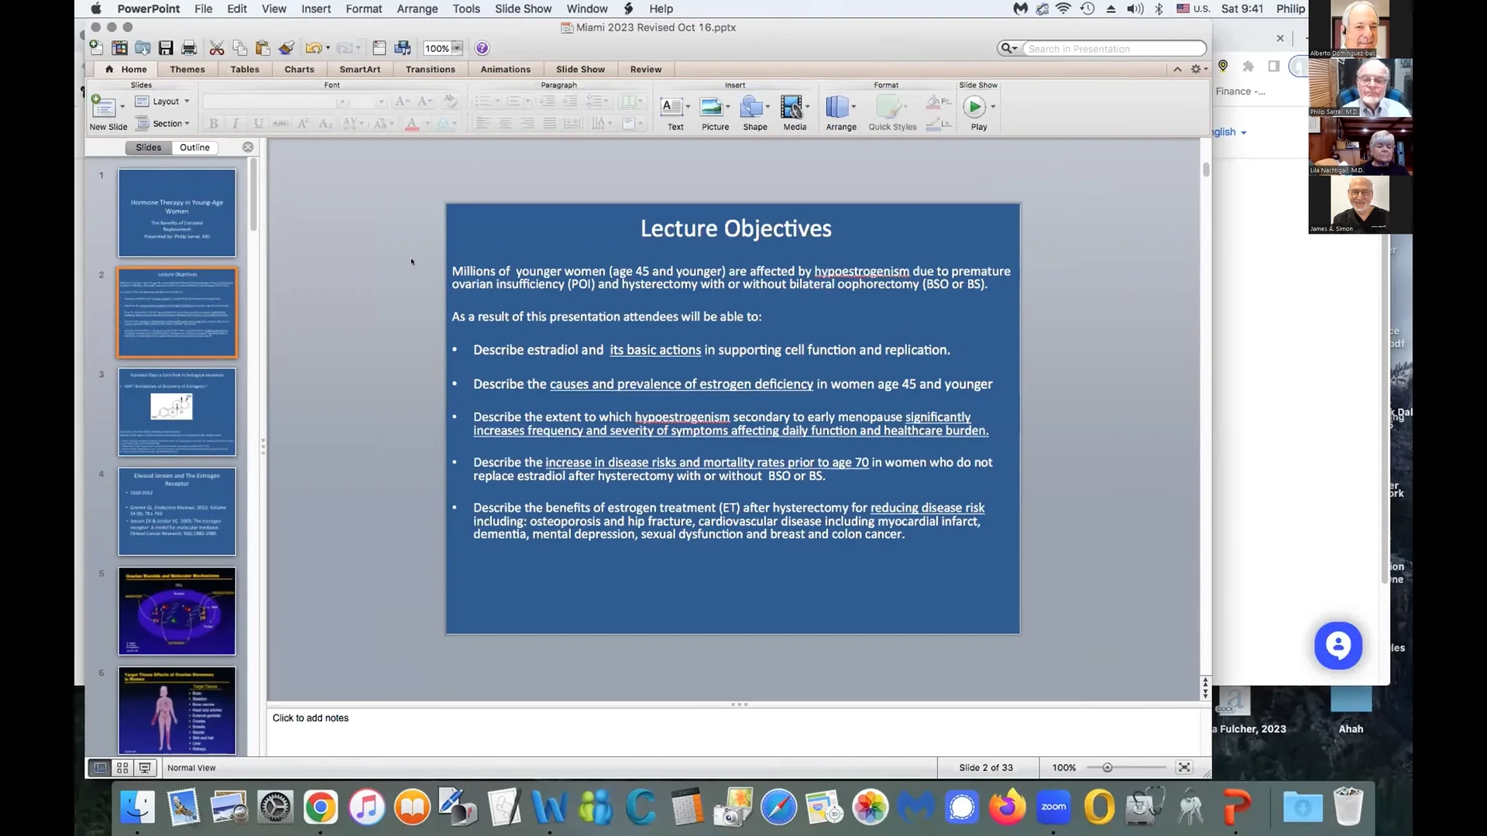Switch to Normal view icon in status bar
The height and width of the screenshot is (836, 1487).
[x=100, y=768]
